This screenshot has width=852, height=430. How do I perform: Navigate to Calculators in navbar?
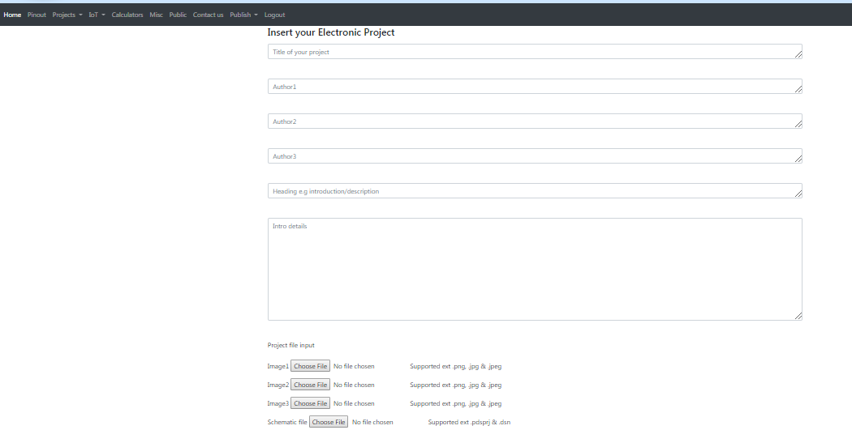[x=127, y=15]
